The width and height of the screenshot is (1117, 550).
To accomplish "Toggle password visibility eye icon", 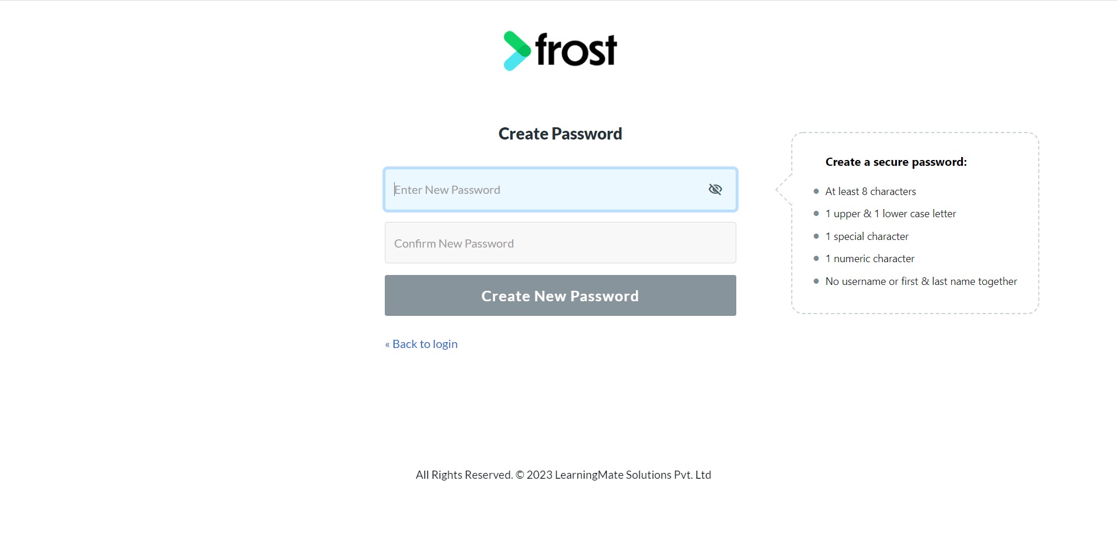I will tap(715, 189).
